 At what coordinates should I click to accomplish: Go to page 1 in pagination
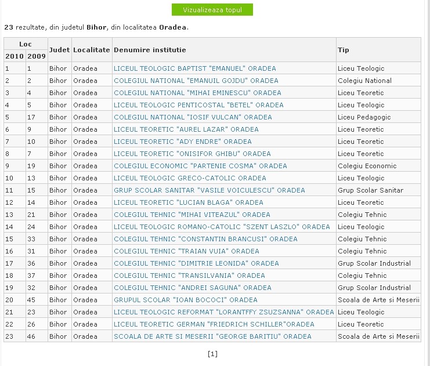tap(212, 354)
